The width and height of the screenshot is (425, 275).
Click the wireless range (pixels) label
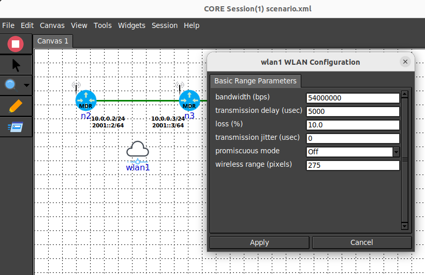click(x=254, y=164)
